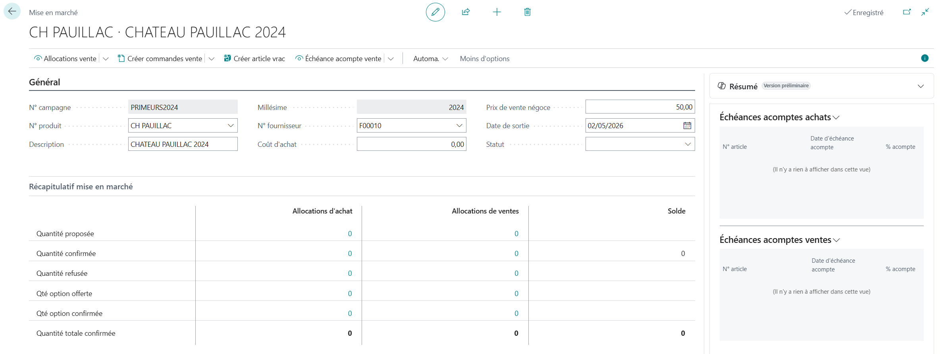Click the back arrow button
Viewport: 944px width, 354px height.
coord(12,12)
